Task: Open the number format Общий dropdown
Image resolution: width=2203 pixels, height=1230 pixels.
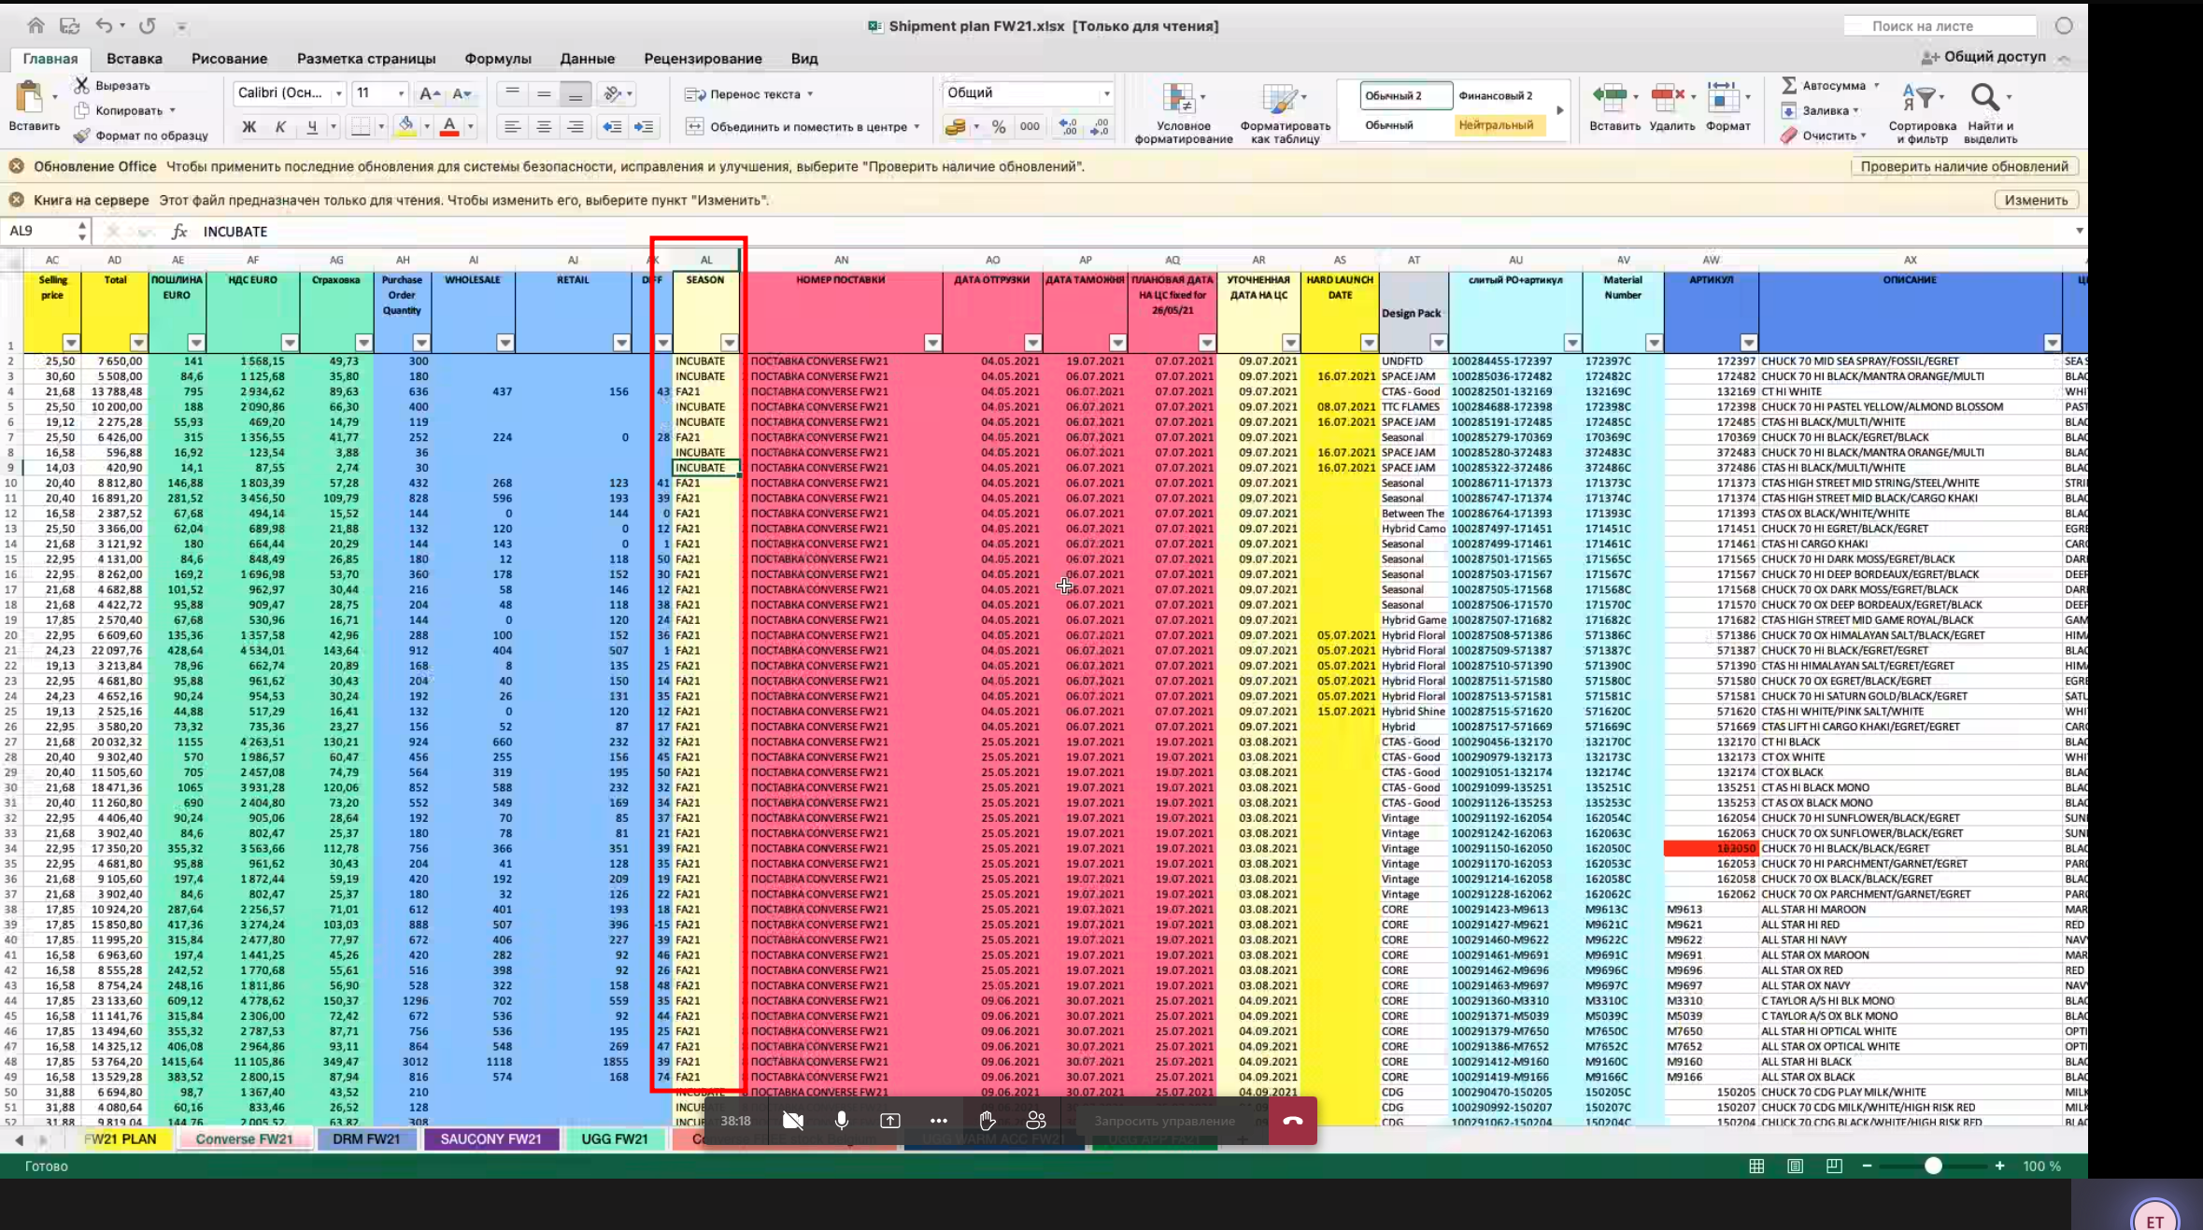Action: (x=1106, y=93)
